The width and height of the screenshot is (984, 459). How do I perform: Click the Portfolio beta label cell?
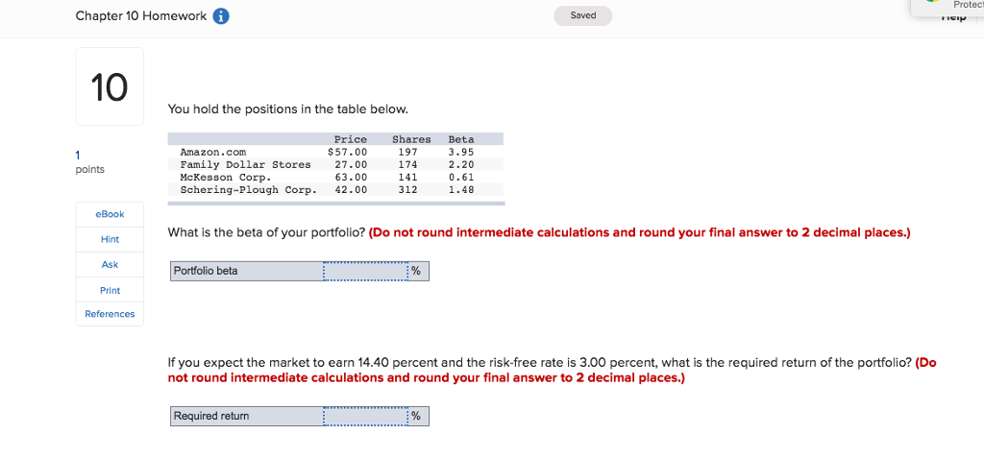point(247,272)
